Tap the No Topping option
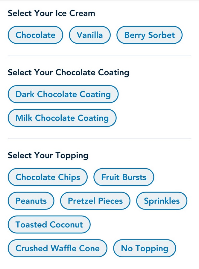This screenshot has height=269, width=199. tap(145, 248)
